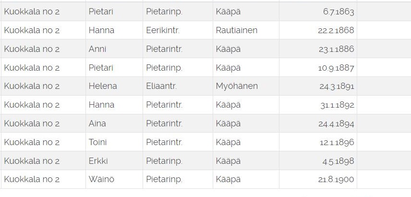The height and width of the screenshot is (197, 411).
Task: Select the Rautiainen surname cell
Action: 237,30
